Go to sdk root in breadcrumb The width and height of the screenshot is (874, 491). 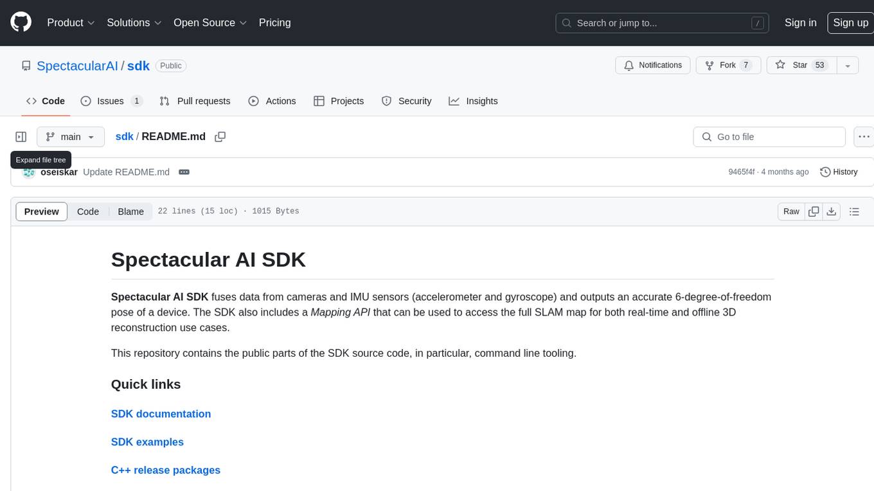click(x=124, y=136)
